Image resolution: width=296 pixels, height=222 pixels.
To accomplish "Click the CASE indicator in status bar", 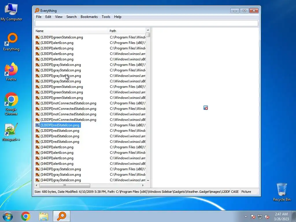I will click(235, 192).
